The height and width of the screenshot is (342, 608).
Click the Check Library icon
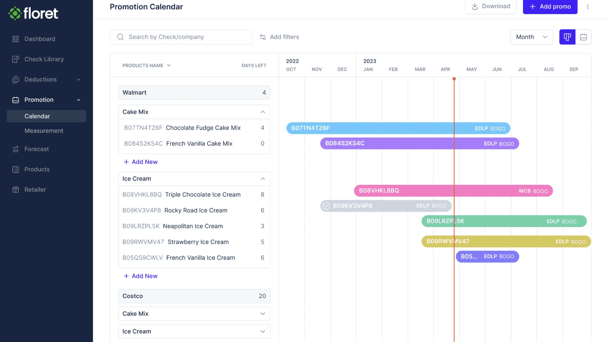16,59
